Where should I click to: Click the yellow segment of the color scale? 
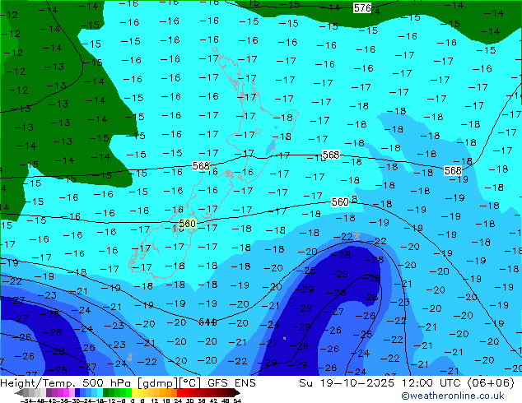[x=134, y=392]
